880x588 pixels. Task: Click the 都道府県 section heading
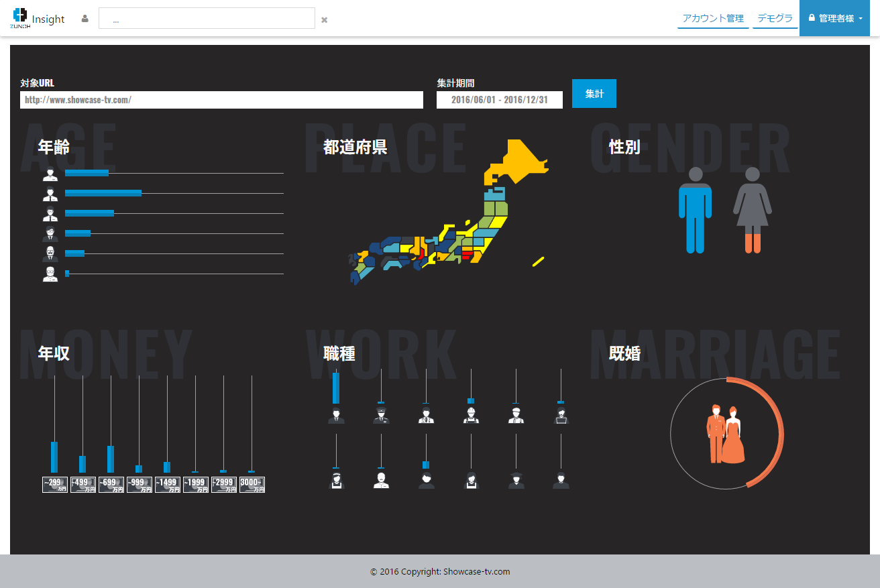[x=355, y=147]
